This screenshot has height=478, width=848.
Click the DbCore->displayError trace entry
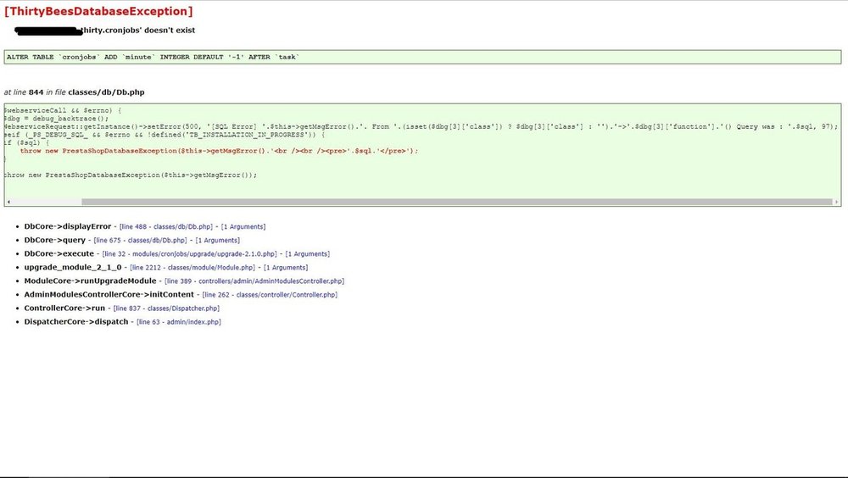68,226
